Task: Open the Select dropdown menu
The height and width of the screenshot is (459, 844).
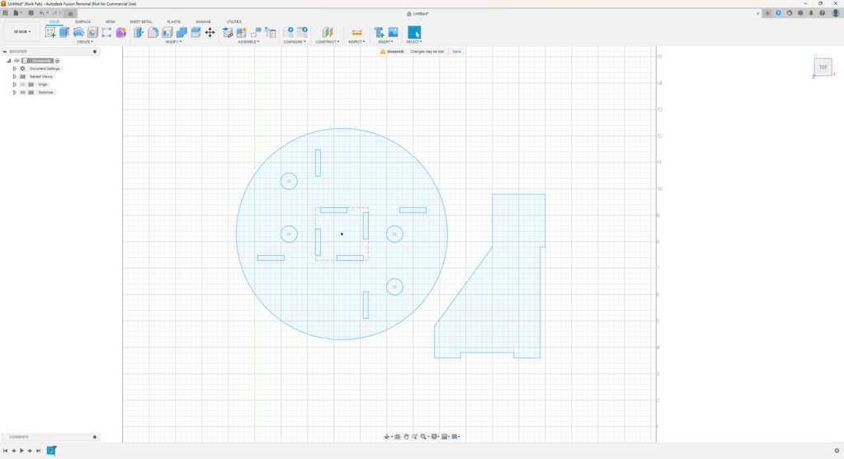Action: [414, 42]
